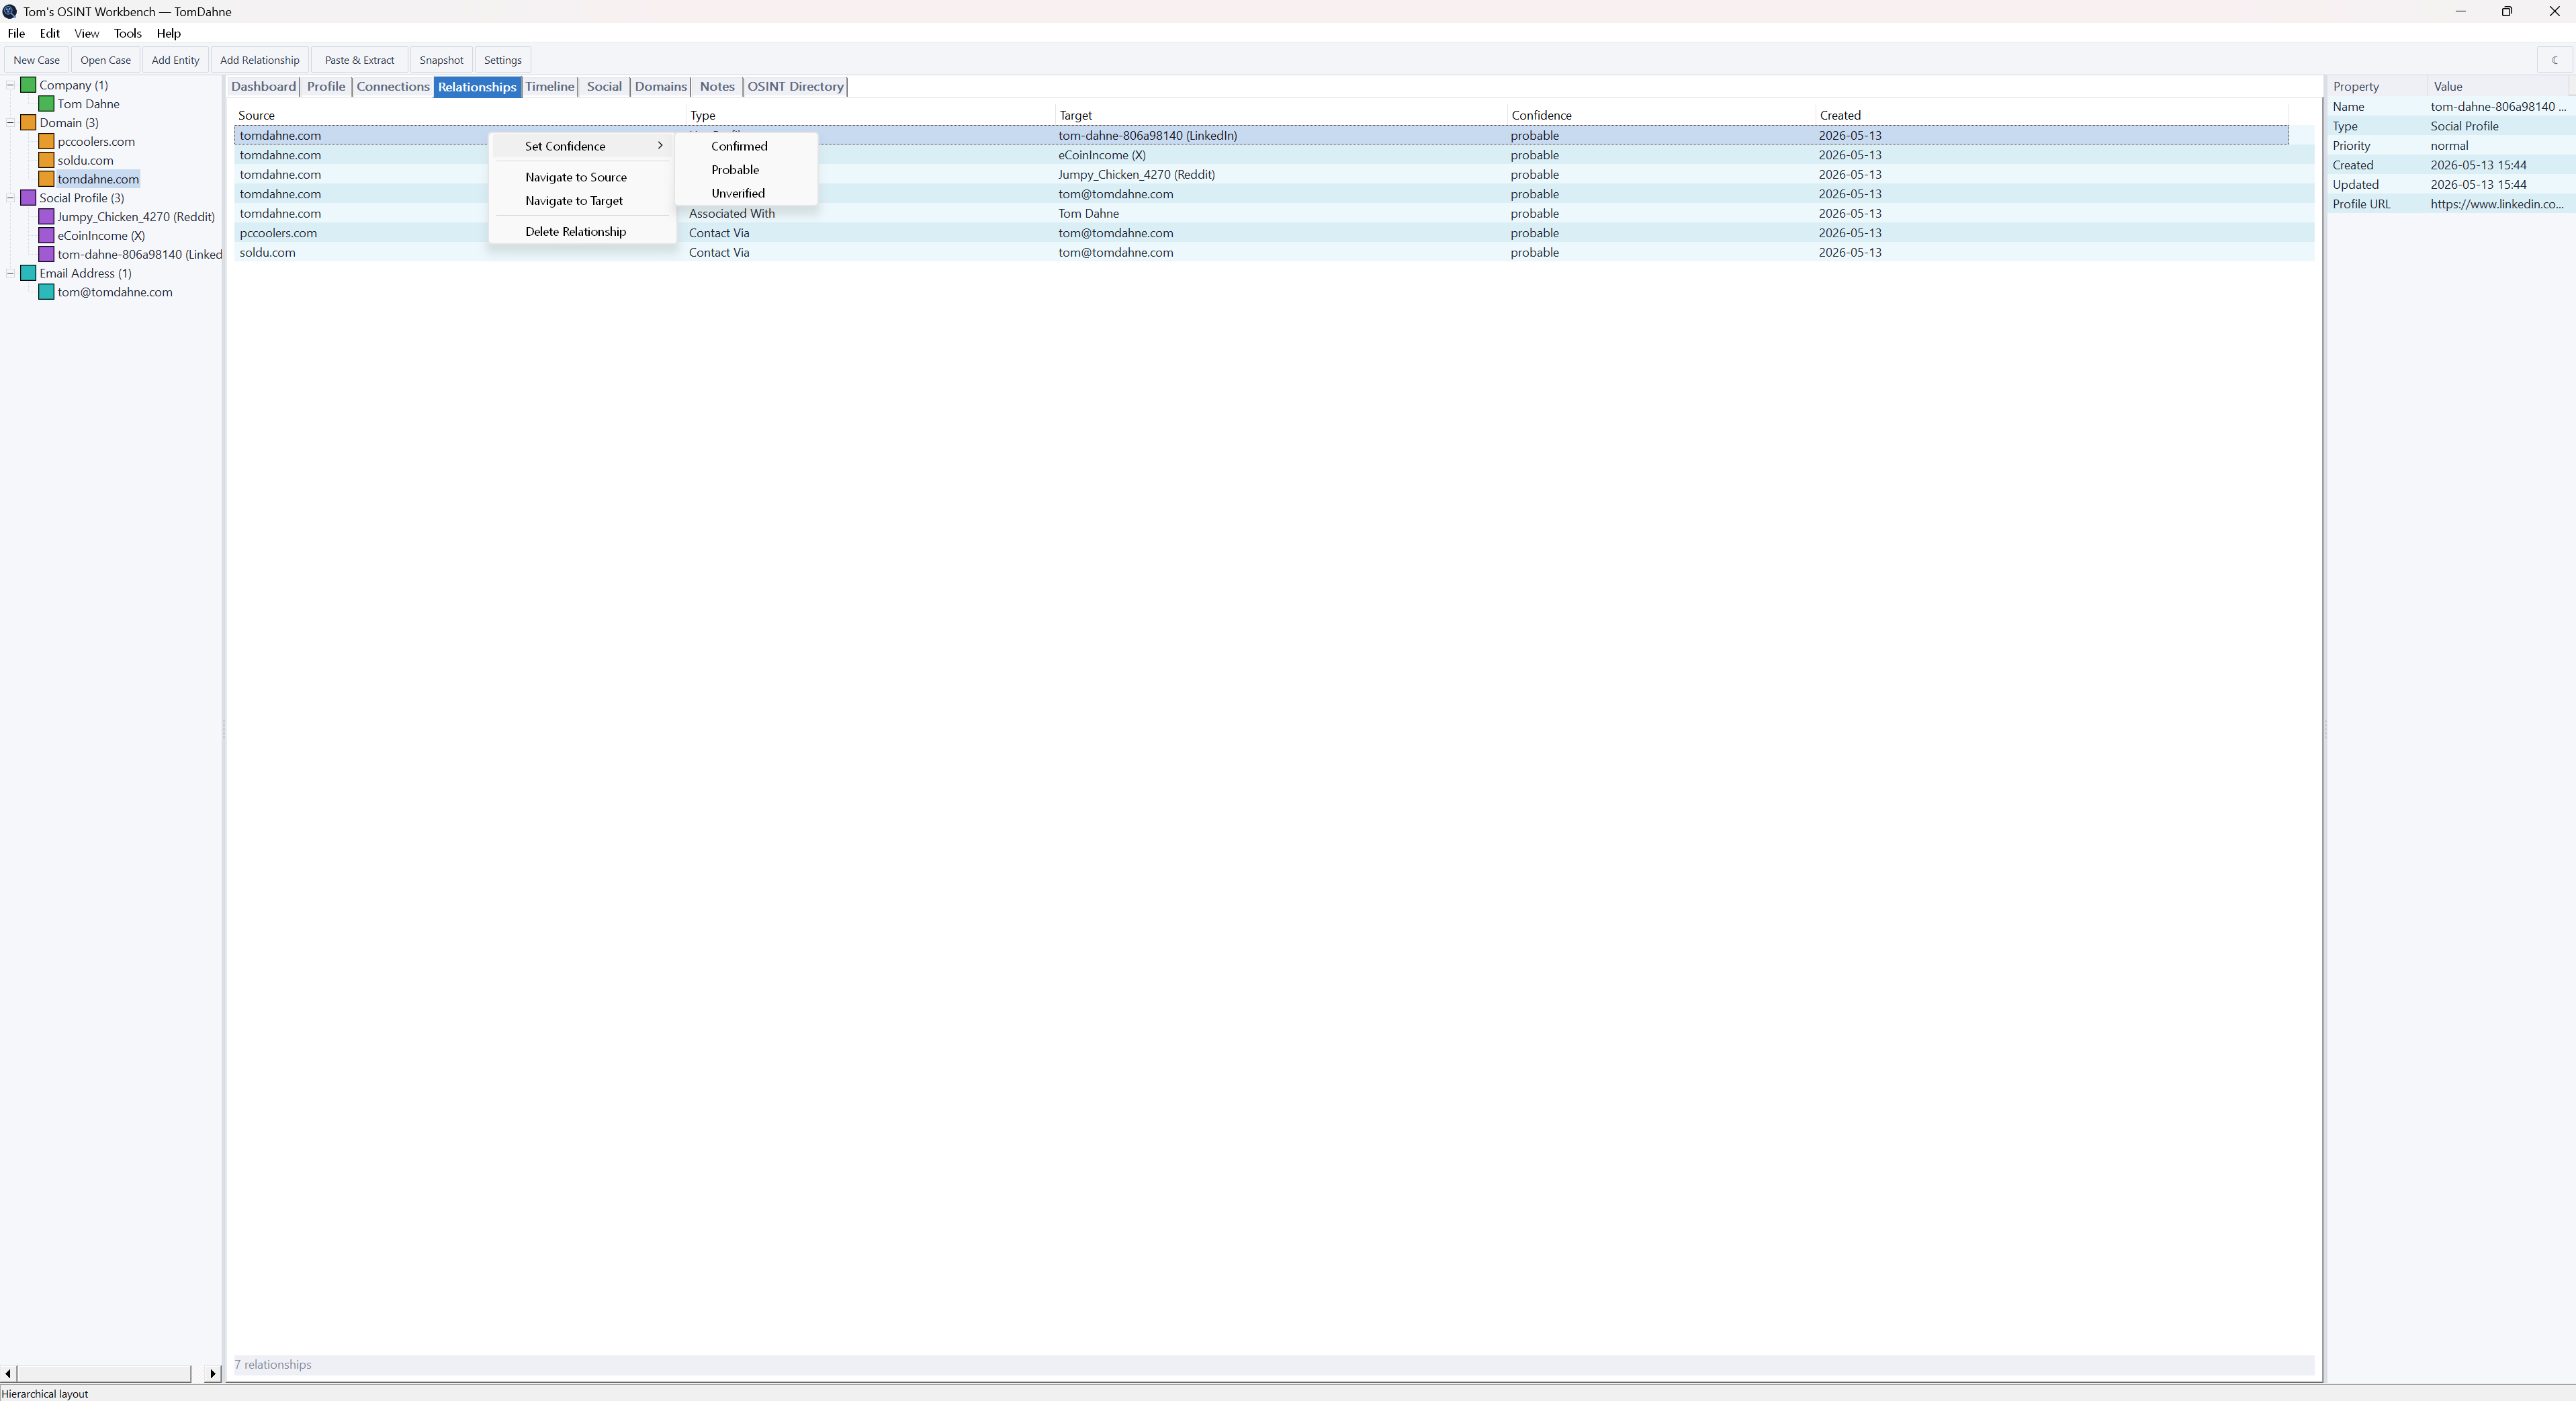Open the File menu
The width and height of the screenshot is (2576, 1401).
(16, 33)
